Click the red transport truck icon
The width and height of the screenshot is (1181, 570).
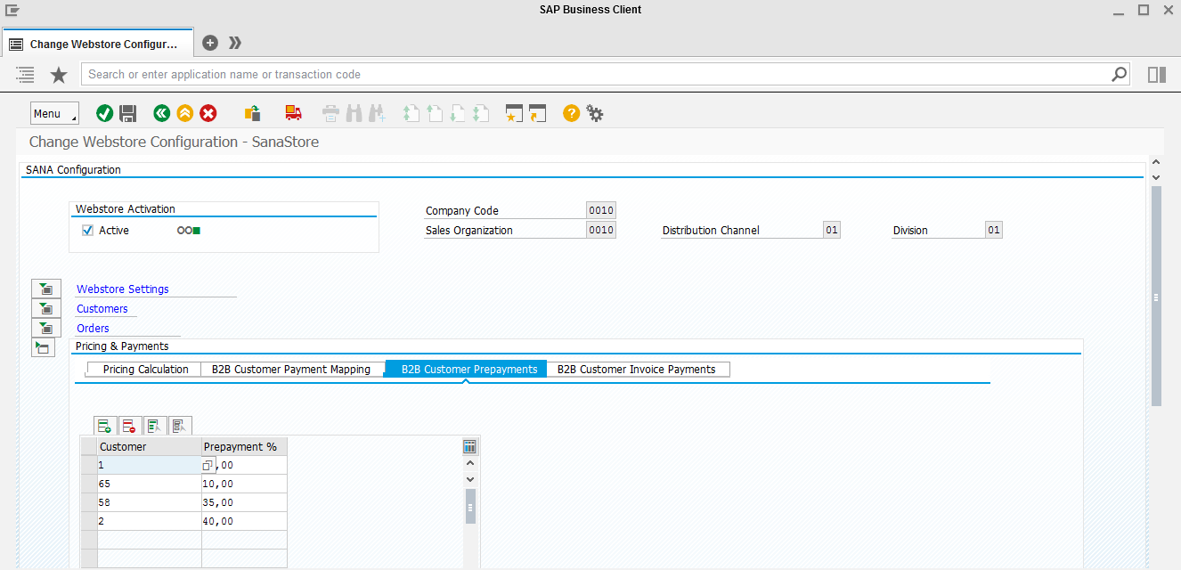point(293,113)
